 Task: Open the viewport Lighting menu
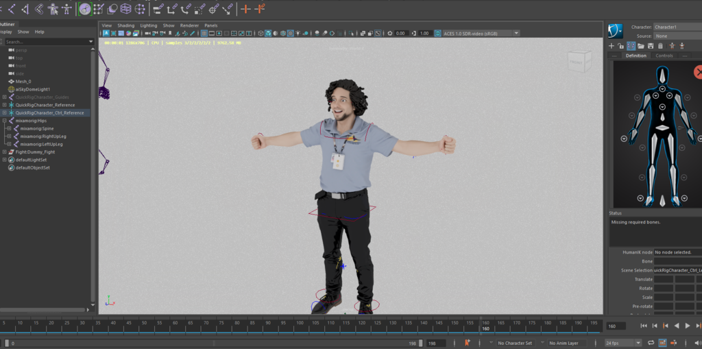pos(149,25)
